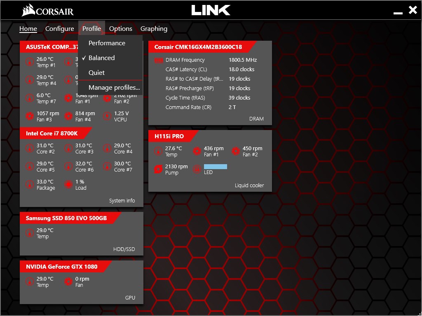This screenshot has width=422, height=316.
Task: Click the Samsung SSD Temp icon
Action: (x=30, y=233)
